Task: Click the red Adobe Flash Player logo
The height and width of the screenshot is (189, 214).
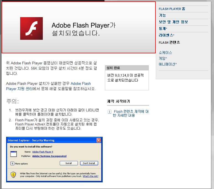Action: click(x=31, y=28)
